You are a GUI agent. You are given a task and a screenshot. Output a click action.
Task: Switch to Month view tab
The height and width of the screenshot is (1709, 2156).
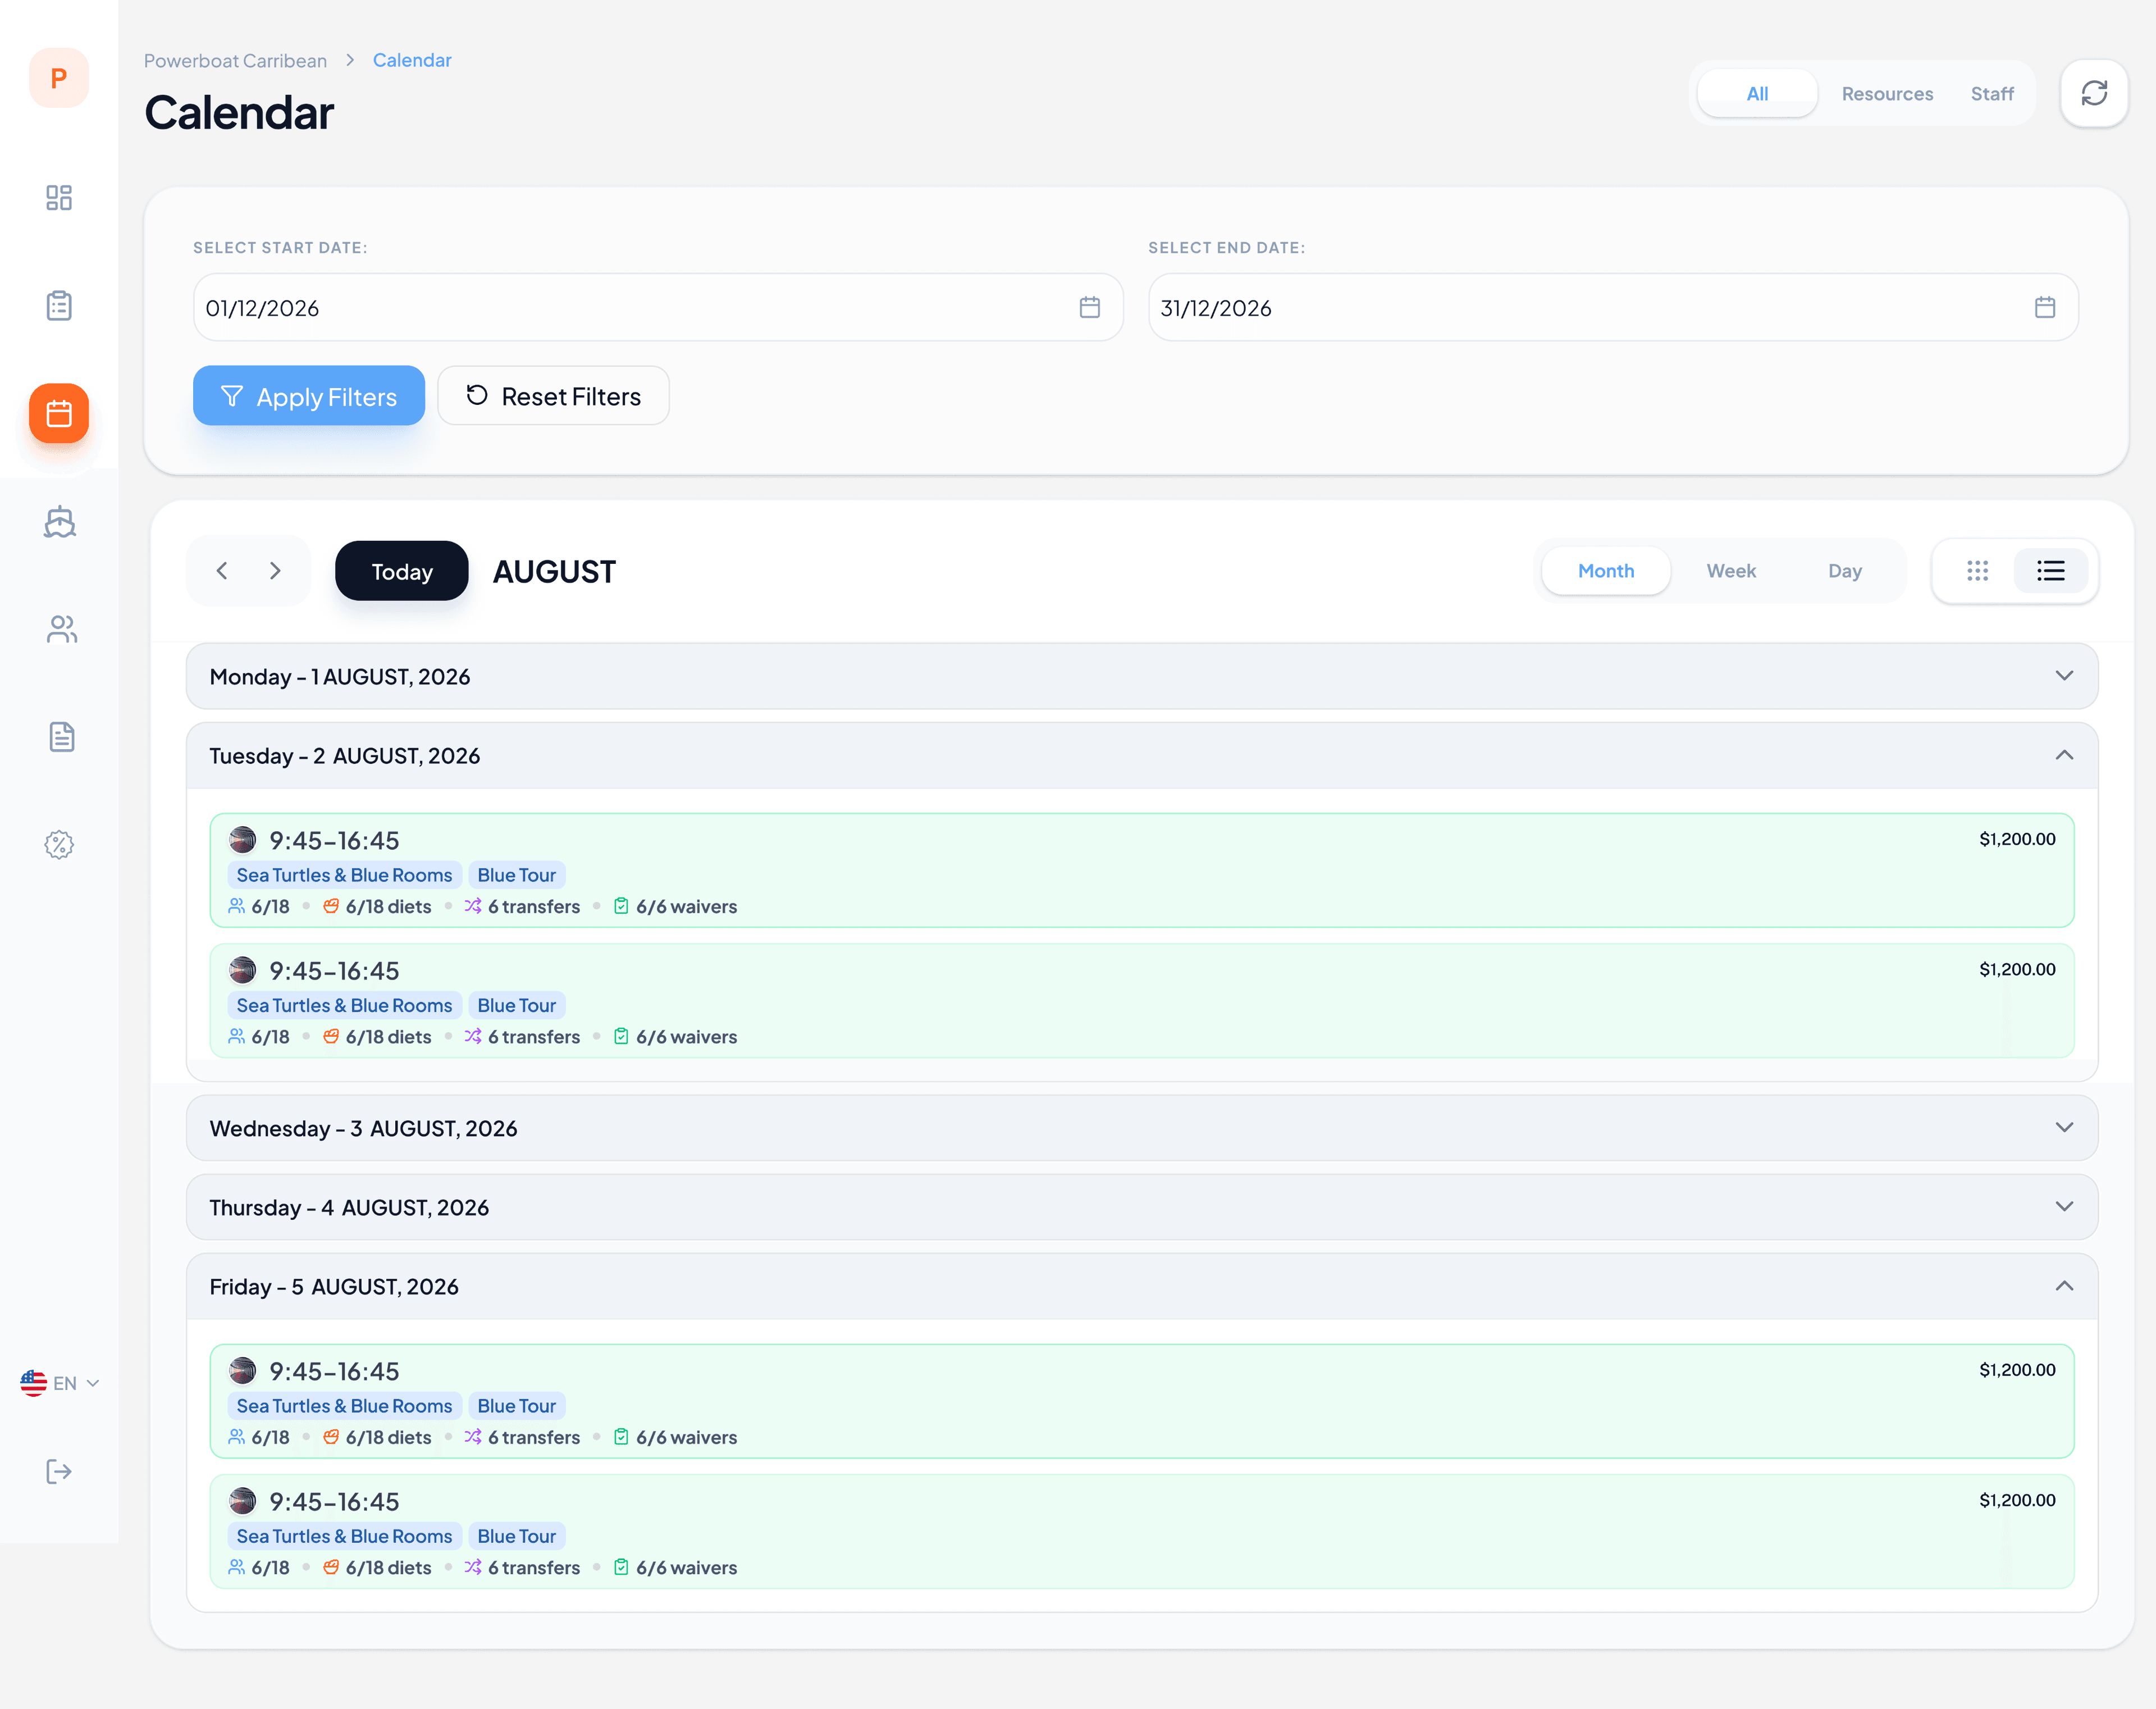click(x=1606, y=570)
